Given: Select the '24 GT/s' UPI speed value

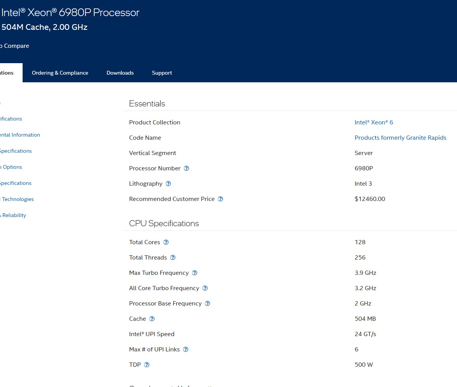Looking at the screenshot, I should click(365, 334).
